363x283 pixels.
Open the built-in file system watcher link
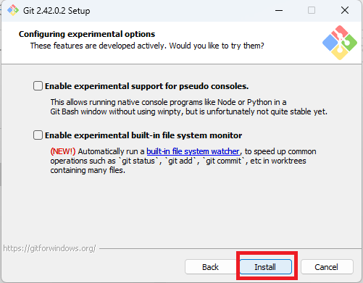click(x=193, y=151)
